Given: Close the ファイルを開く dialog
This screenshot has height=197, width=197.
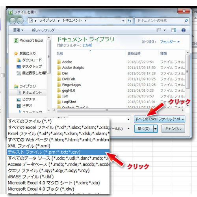Looking at the screenshot, I should pyautogui.click(x=184, y=11).
